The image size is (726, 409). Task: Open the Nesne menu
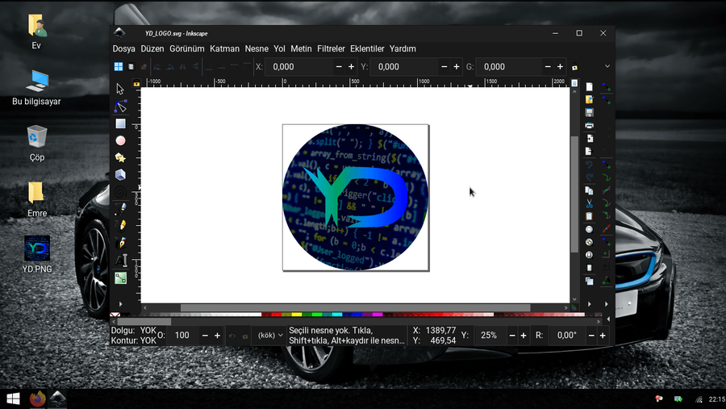point(257,48)
